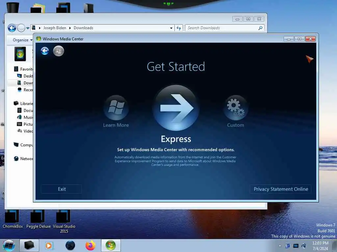Viewport: 337px width, 252px height.
Task: Open Documents library in navigation pane
Action: (x=25, y=110)
